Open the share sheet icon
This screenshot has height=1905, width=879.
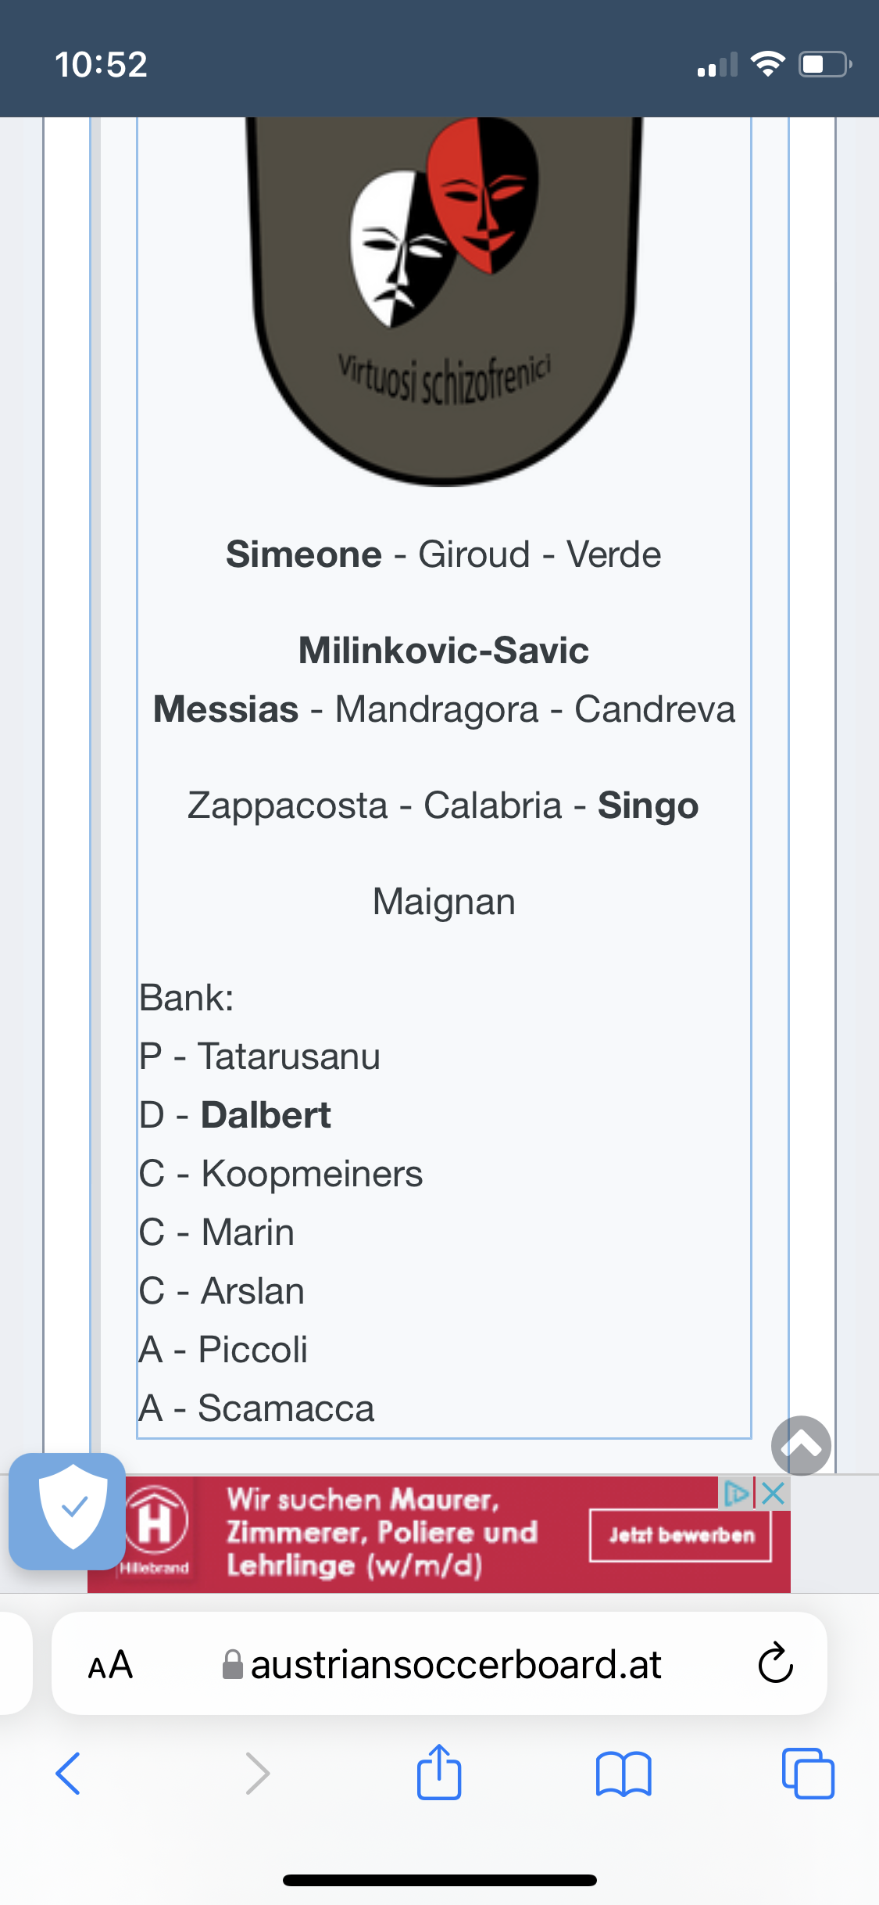(439, 1771)
